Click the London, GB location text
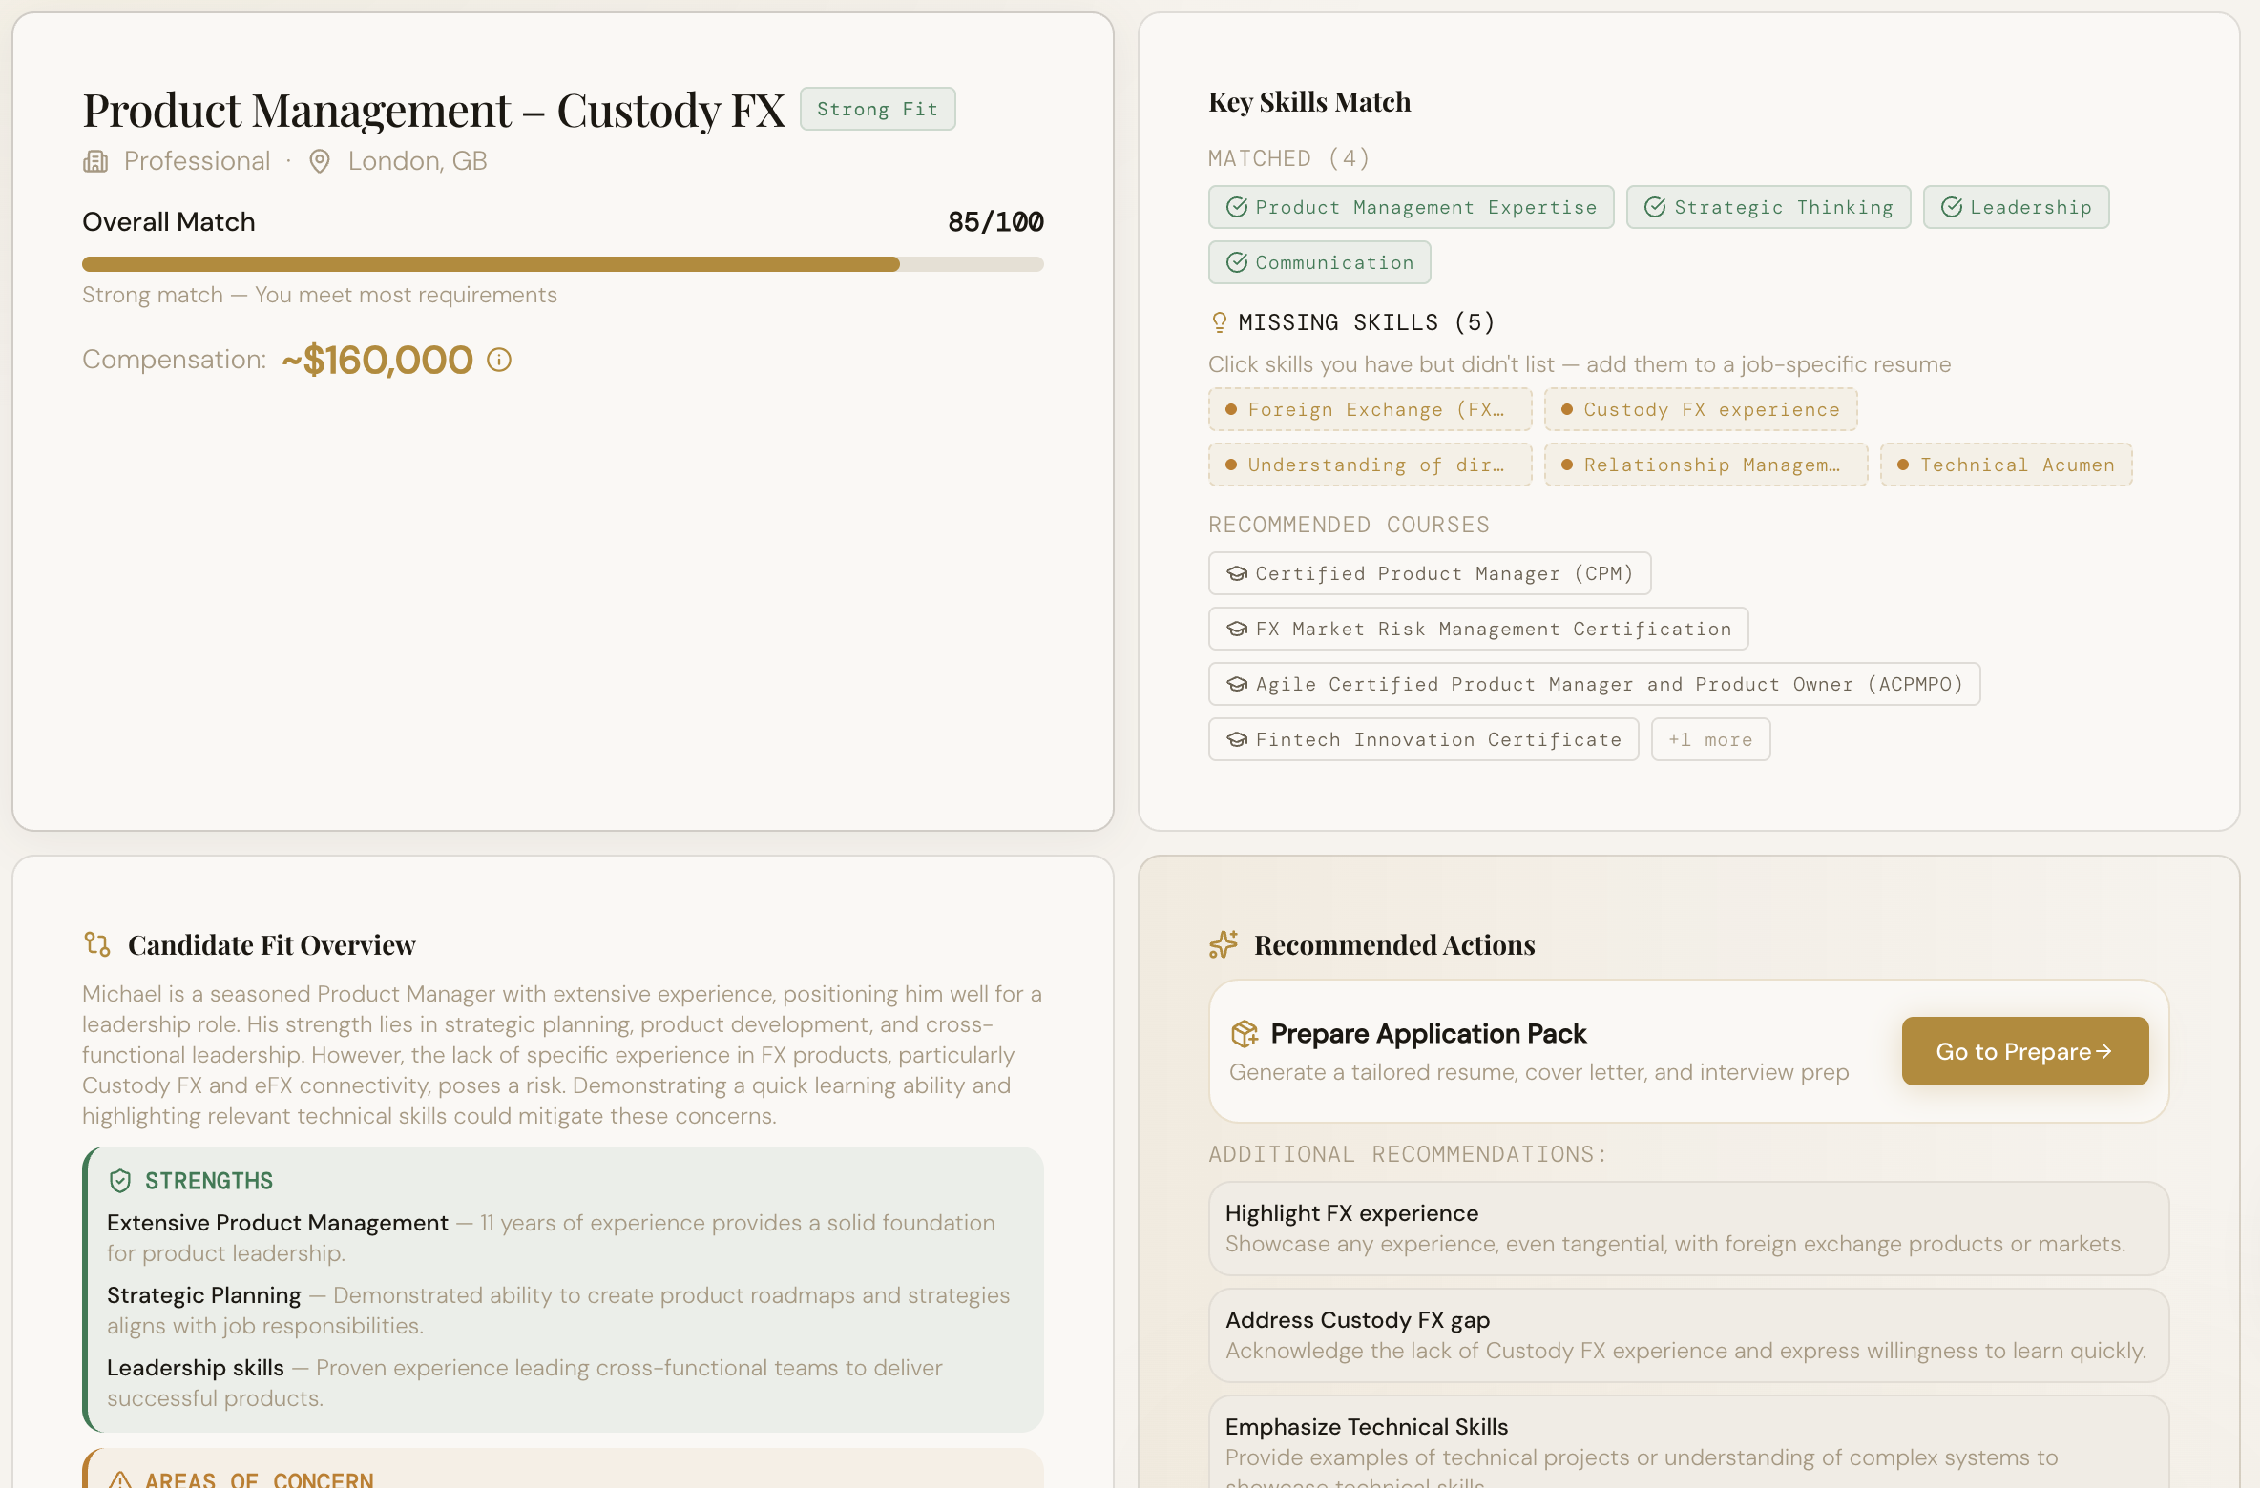The height and width of the screenshot is (1488, 2260). point(417,161)
